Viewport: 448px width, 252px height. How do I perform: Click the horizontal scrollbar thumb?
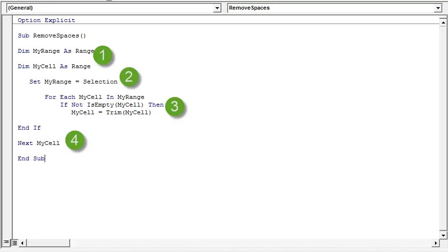(x=48, y=243)
